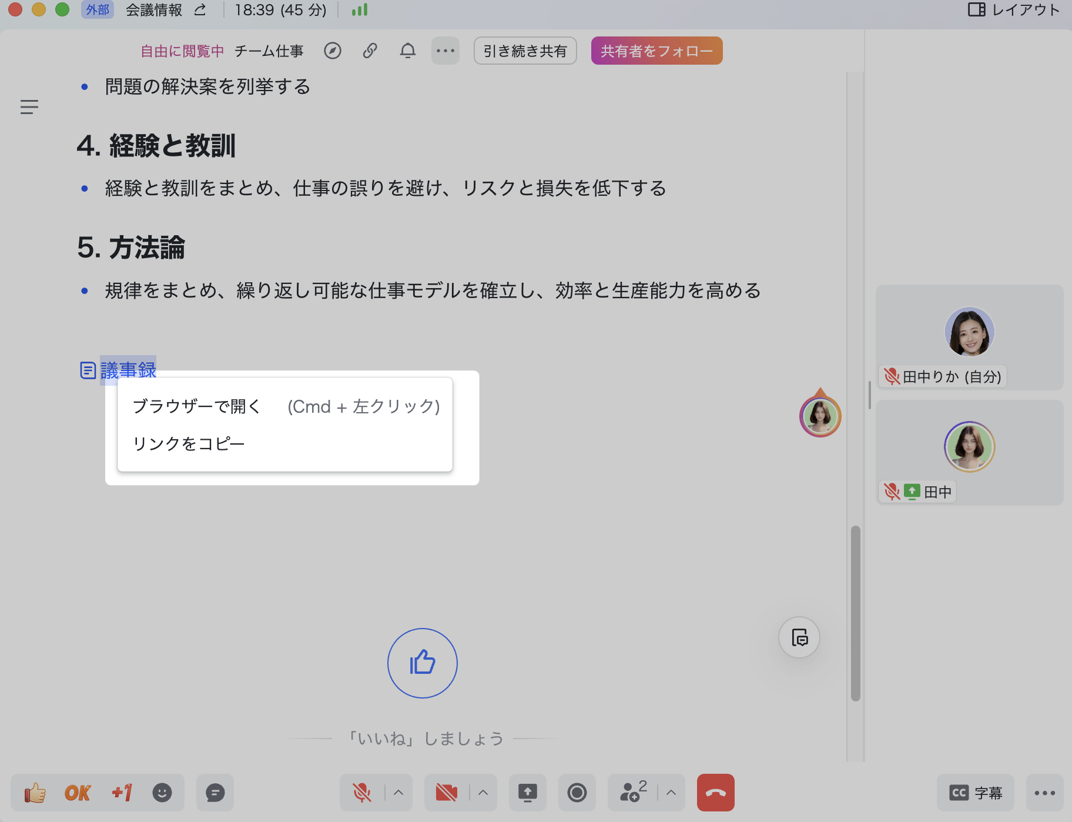Start screen sharing
Screen dimensions: 1072x822
(527, 793)
